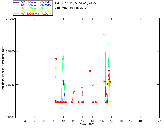Click the red dashed line legend sample
Screen dimensions: 164x131
(16, 14)
